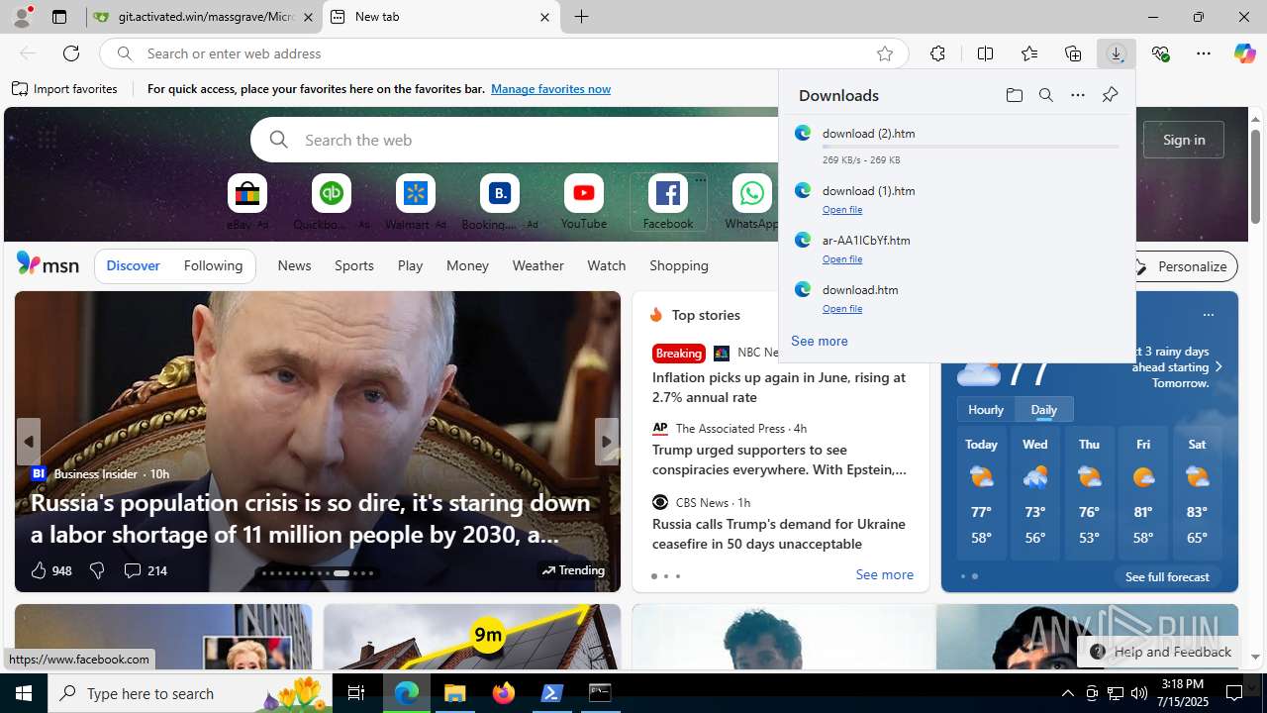Click Search the web box

click(x=515, y=140)
